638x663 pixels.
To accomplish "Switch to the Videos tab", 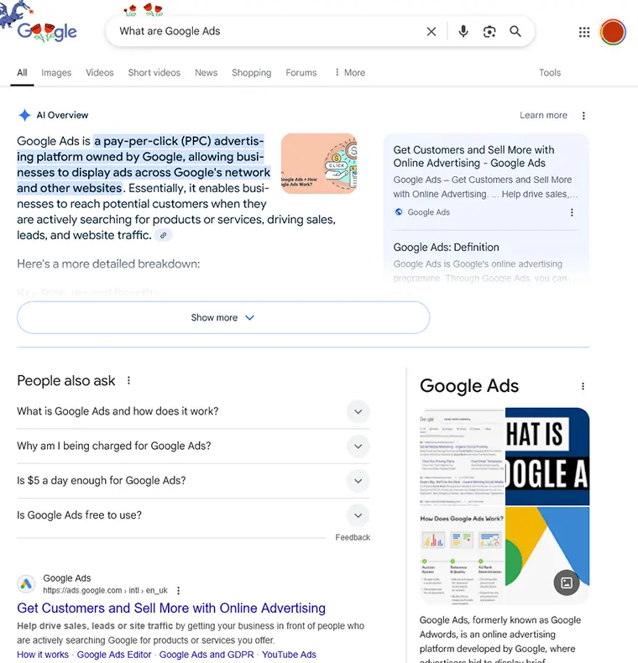I will [x=100, y=73].
